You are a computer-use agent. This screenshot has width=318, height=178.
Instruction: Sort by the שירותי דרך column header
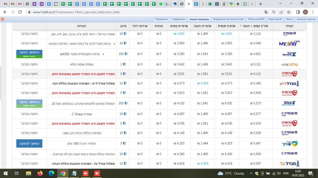coord(140,26)
